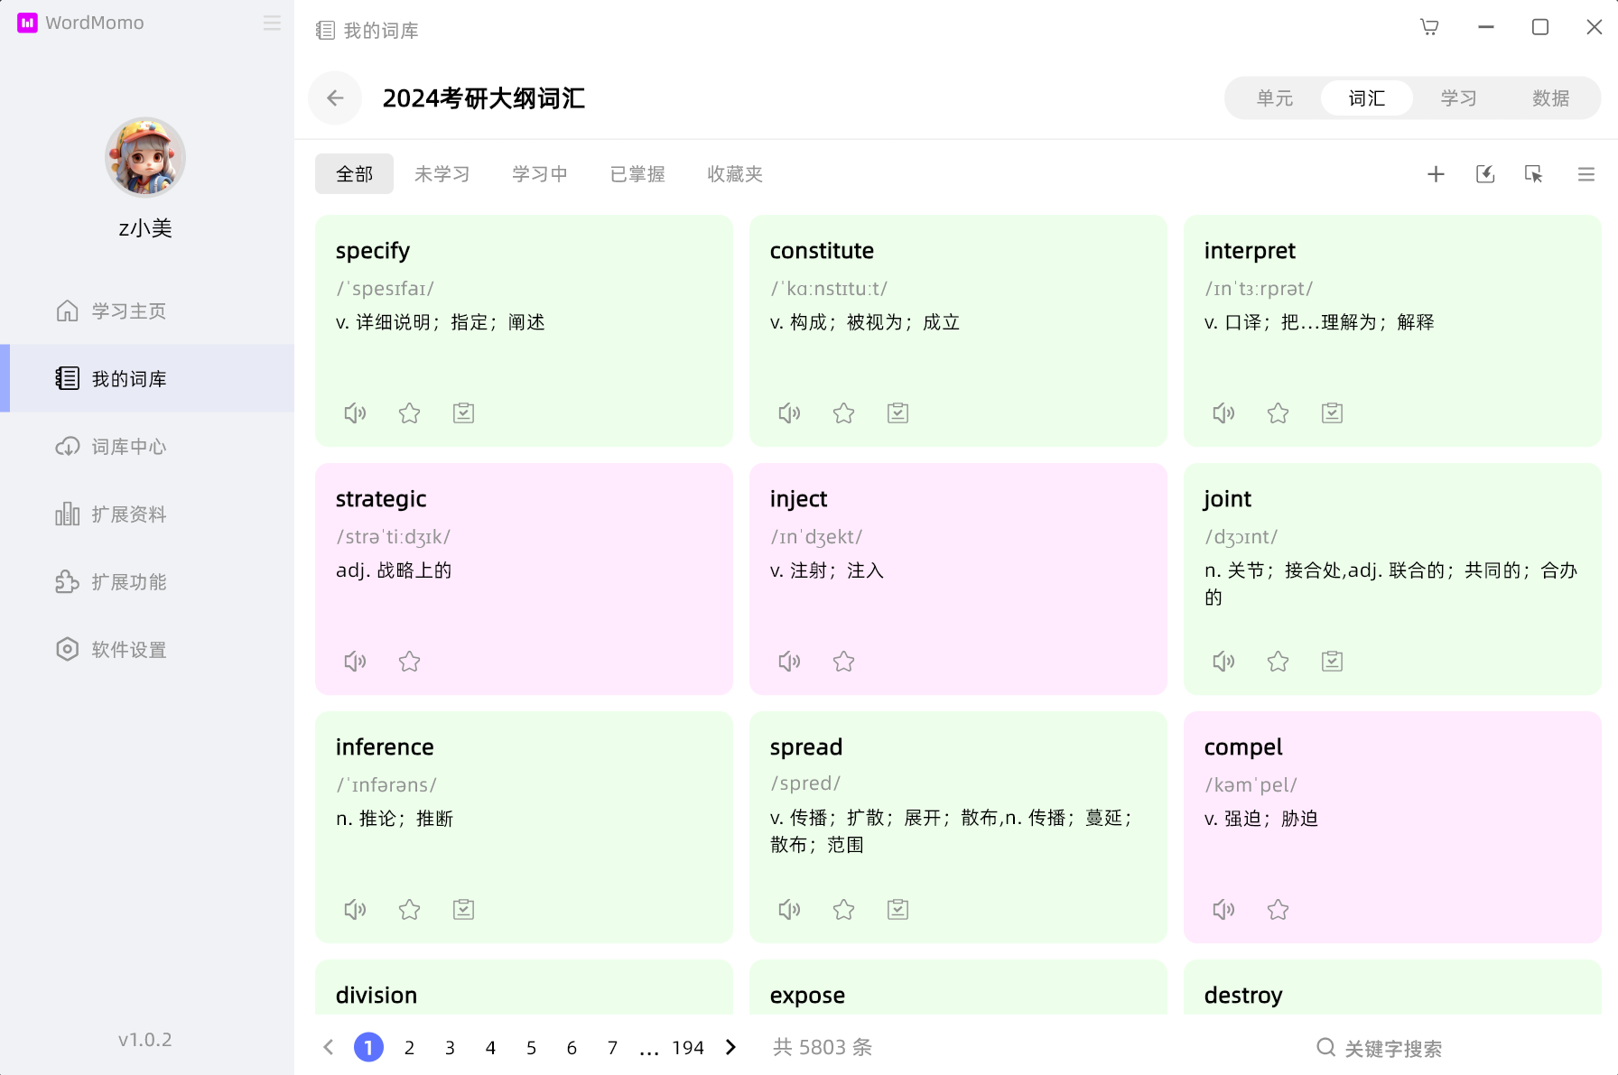Toggle favorite star on strategic card

click(409, 662)
